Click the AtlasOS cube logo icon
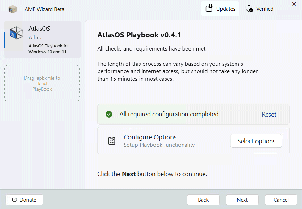 17,33
